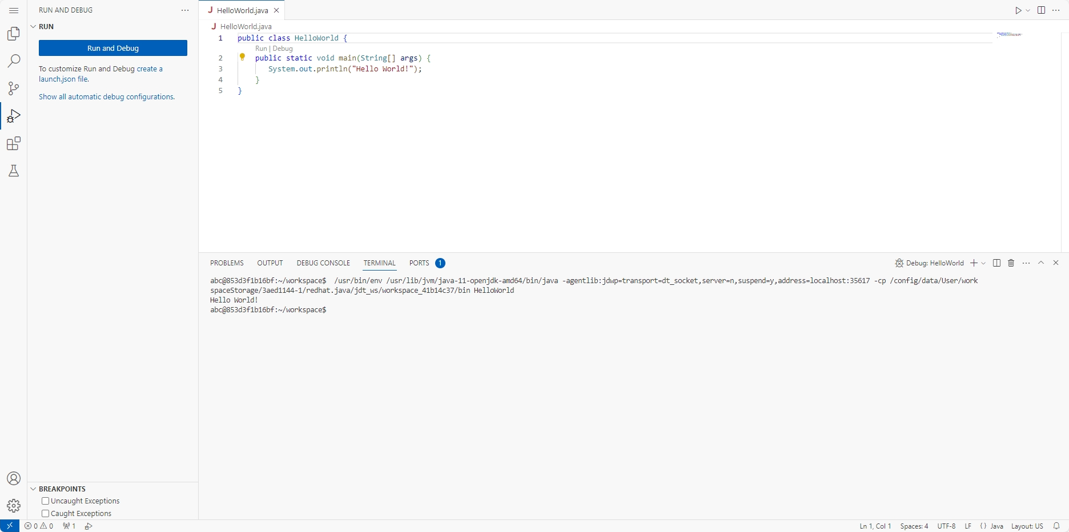Open the launch profile dropdown arrow
This screenshot has height=532, width=1069.
(x=983, y=263)
